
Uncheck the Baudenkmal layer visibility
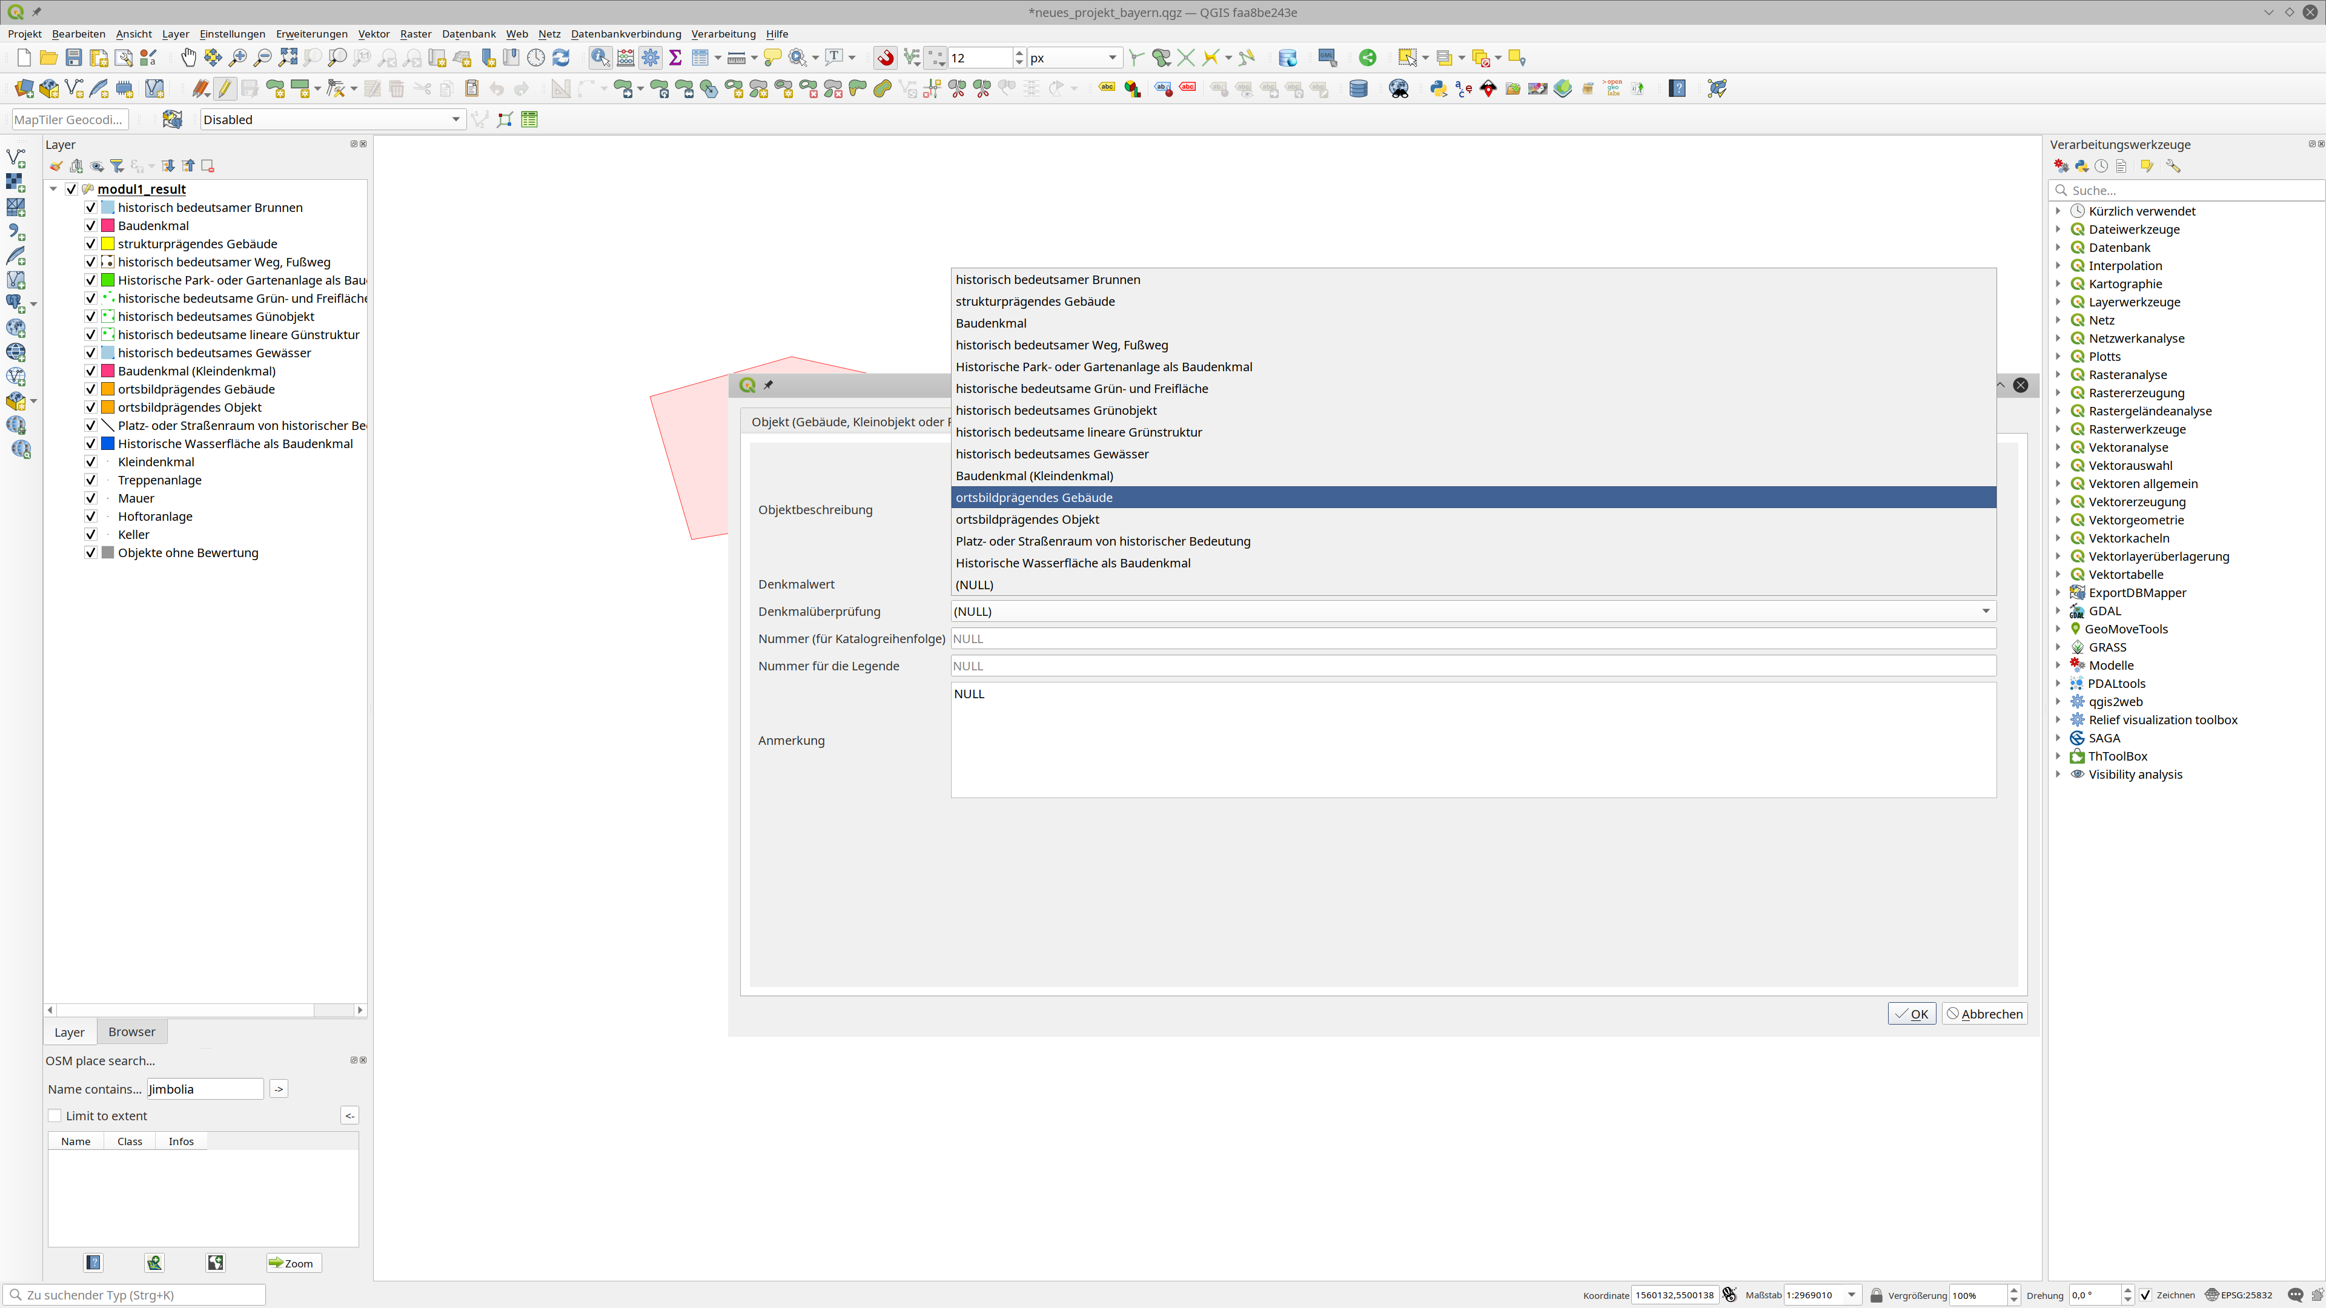(90, 226)
